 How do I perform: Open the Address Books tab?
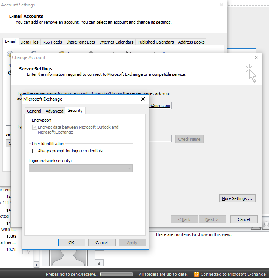(x=191, y=42)
